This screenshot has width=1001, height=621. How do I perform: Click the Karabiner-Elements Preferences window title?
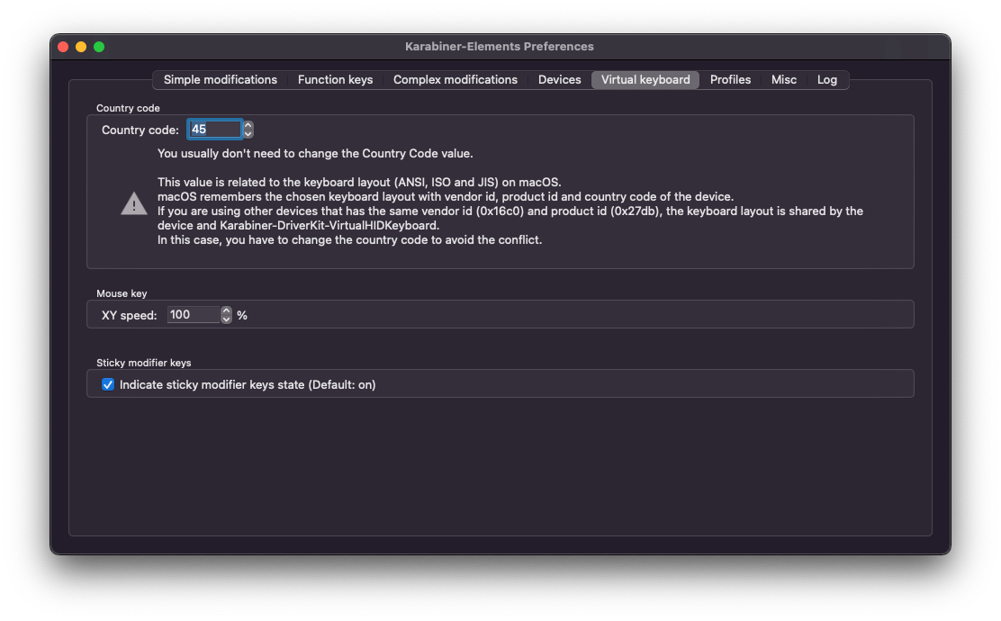pos(500,47)
